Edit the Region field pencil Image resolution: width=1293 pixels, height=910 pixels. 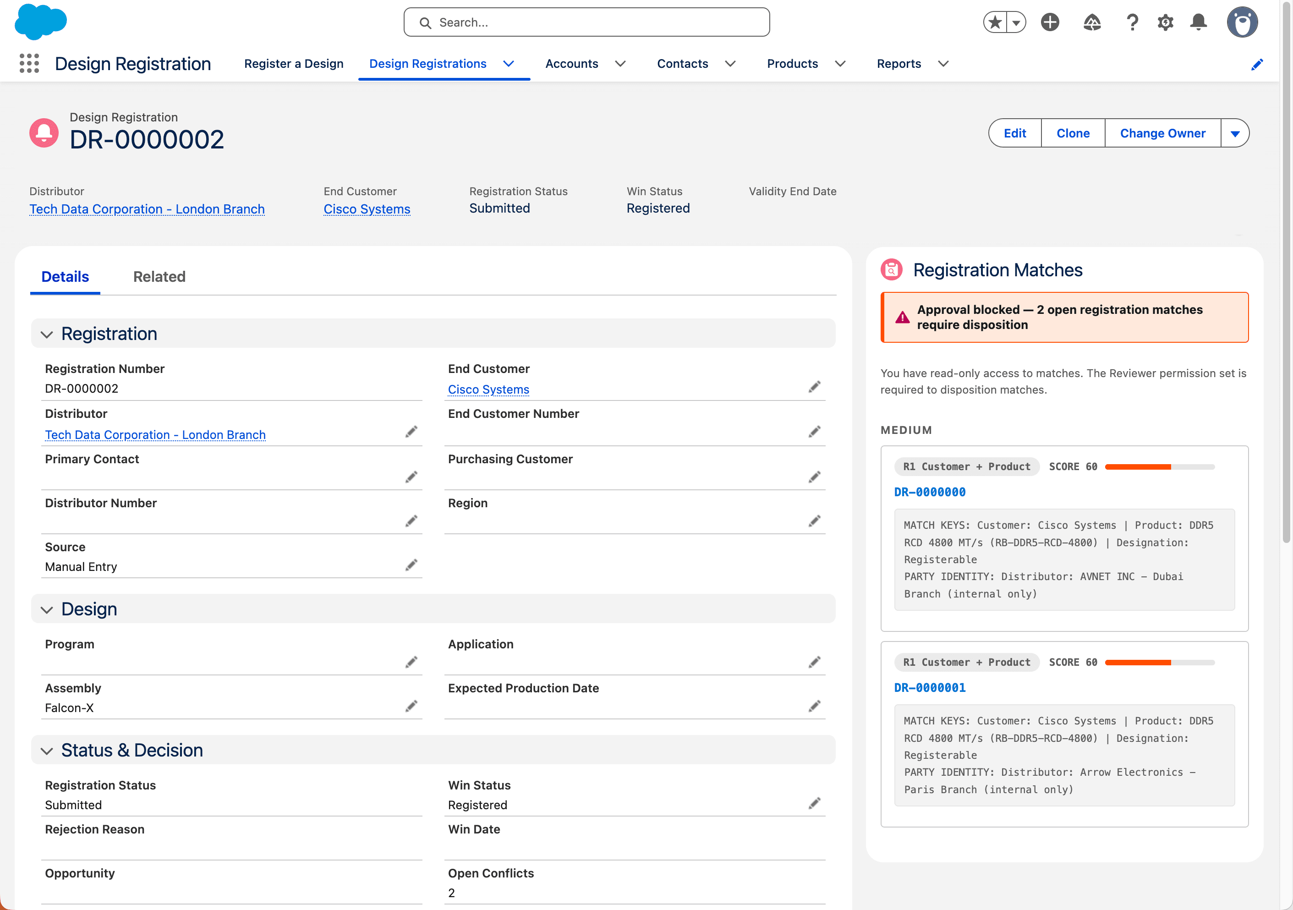[x=814, y=521]
